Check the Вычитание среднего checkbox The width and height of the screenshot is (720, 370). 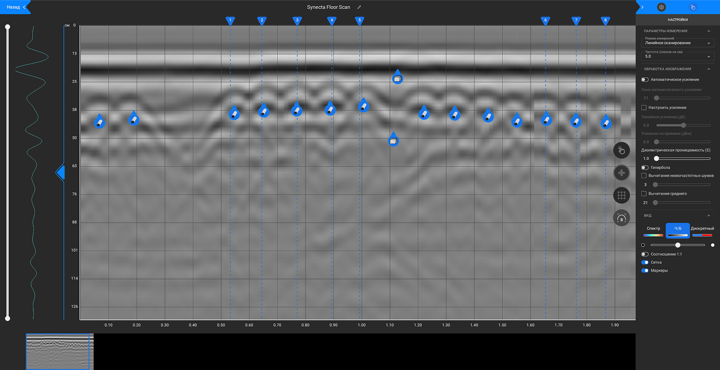click(x=644, y=193)
